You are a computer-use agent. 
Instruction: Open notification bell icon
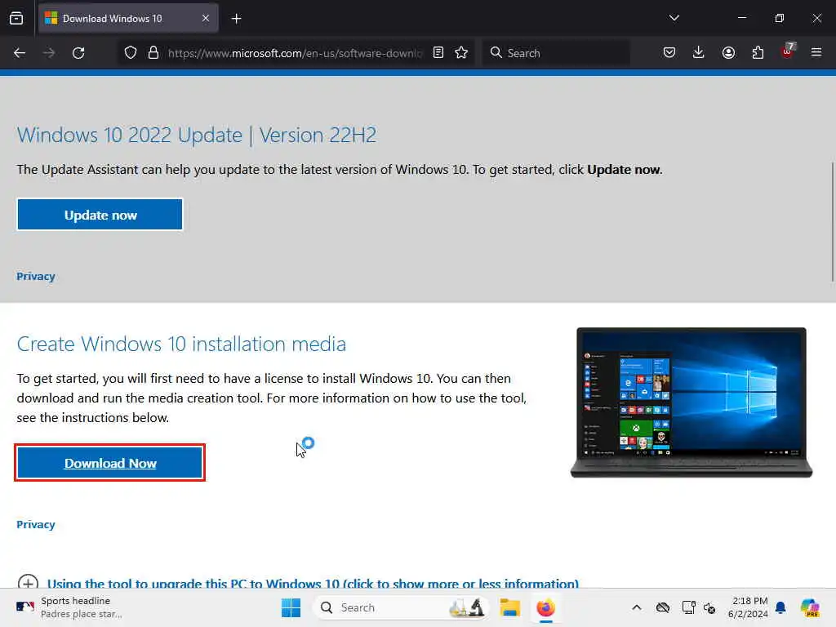781,607
